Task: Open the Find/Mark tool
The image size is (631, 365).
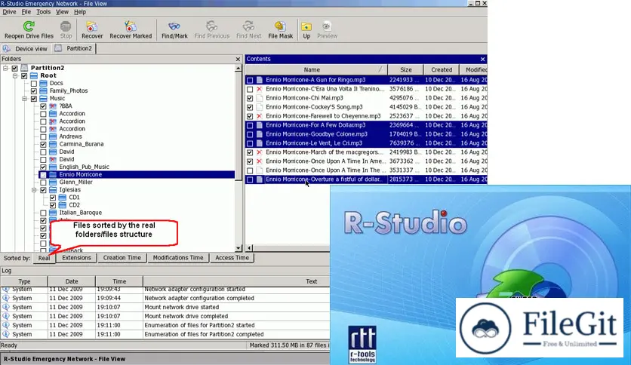Action: 174,26
